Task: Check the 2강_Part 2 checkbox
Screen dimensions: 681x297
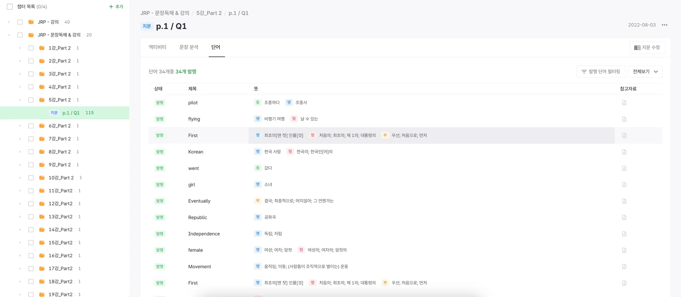Action: [x=31, y=61]
